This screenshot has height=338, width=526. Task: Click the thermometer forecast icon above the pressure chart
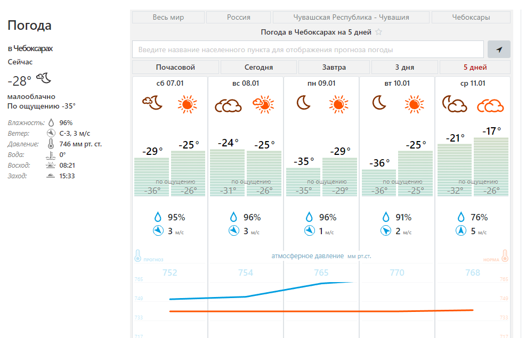click(x=137, y=254)
